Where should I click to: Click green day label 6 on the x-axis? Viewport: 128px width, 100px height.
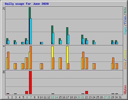pos(27,97)
